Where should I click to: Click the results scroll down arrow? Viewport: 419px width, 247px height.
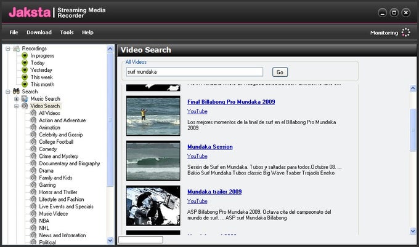coord(413,231)
